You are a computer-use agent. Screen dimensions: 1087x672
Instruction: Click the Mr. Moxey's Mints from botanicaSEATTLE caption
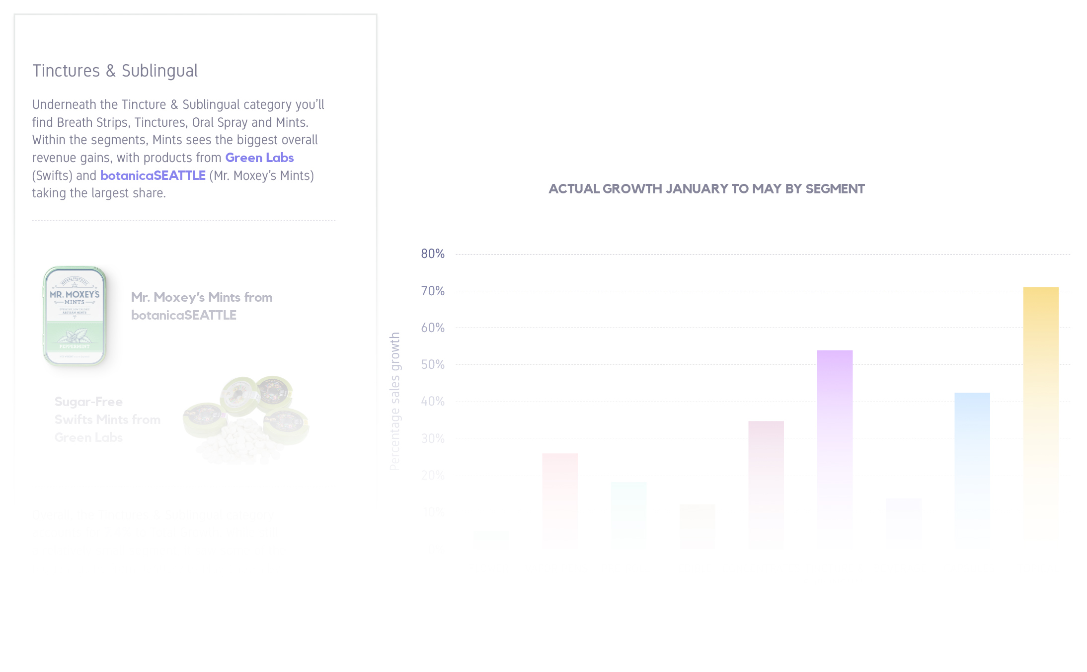click(x=201, y=306)
